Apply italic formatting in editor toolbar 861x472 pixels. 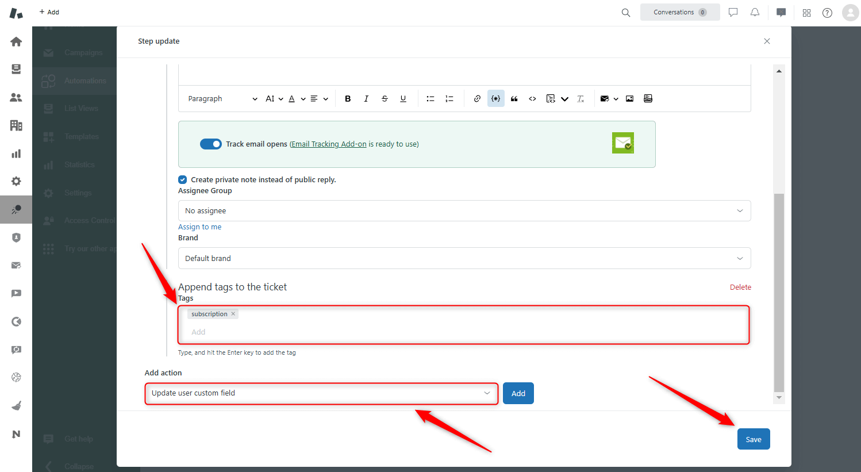pos(366,99)
